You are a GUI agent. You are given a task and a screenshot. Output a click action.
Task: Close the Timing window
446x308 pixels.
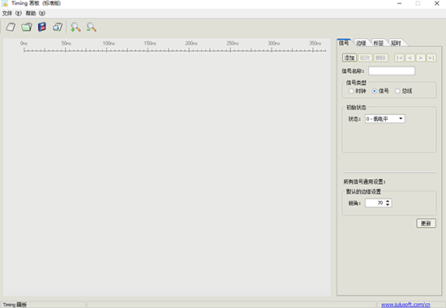[x=437, y=3]
